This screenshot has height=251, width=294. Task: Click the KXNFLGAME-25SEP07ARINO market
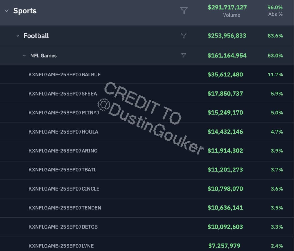tap(63, 151)
